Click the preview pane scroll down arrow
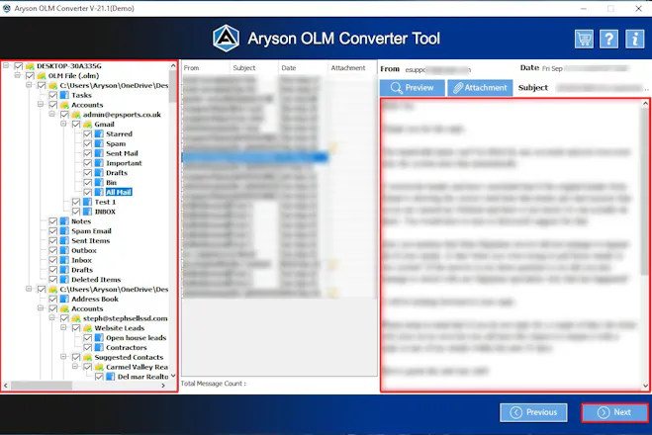This screenshot has height=435, width=652. (x=645, y=386)
